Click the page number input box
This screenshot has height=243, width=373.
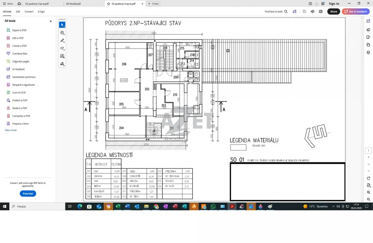coord(368,151)
